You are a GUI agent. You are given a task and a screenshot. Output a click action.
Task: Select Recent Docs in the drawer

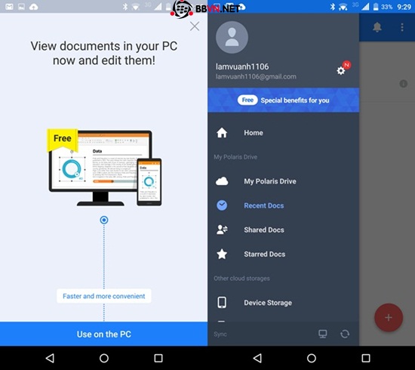coord(283,205)
